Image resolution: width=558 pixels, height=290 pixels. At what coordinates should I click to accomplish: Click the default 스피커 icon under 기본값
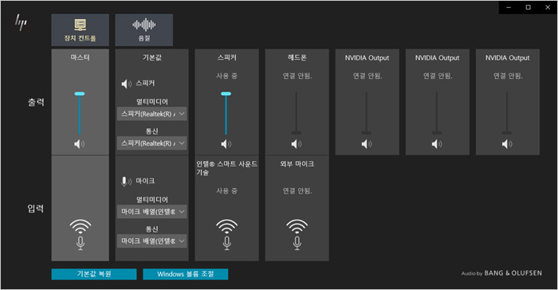click(x=126, y=84)
